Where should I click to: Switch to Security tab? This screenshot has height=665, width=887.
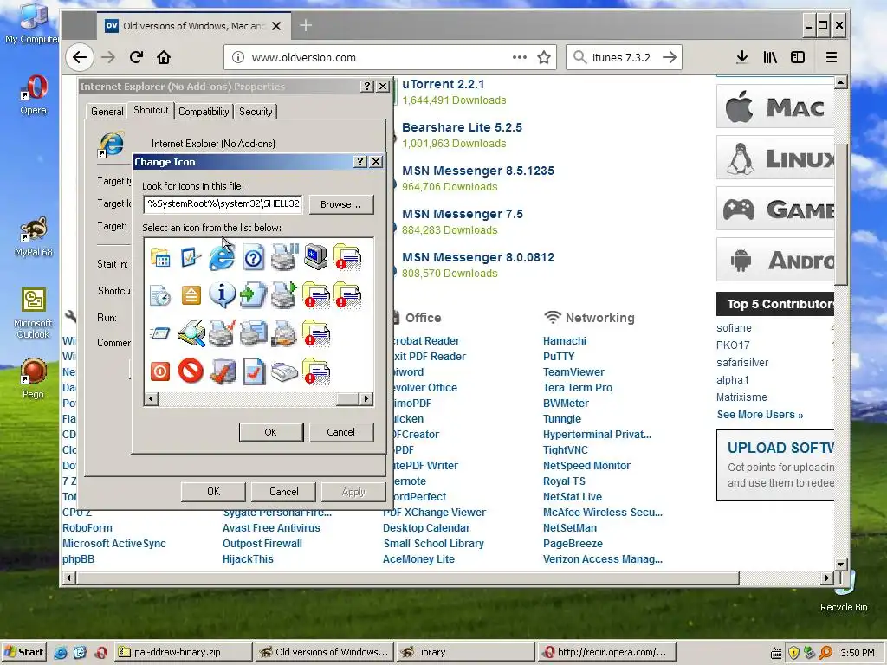coord(256,112)
